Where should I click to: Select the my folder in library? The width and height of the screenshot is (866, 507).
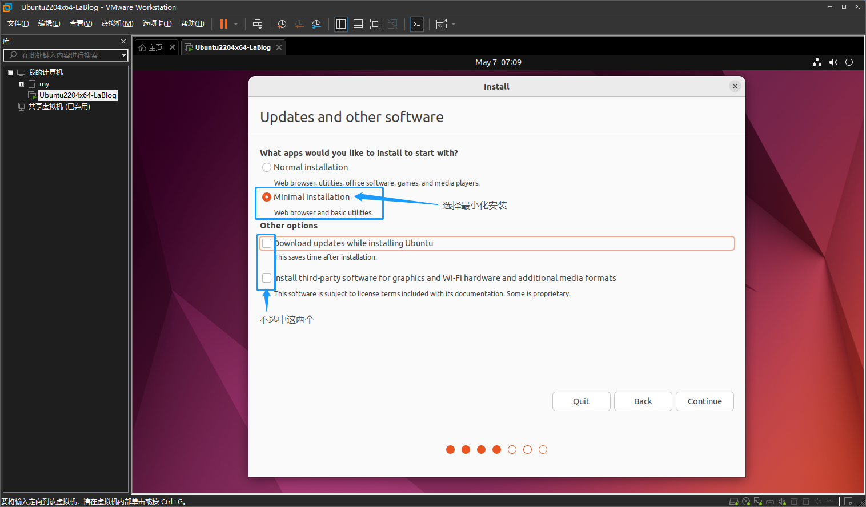click(44, 84)
